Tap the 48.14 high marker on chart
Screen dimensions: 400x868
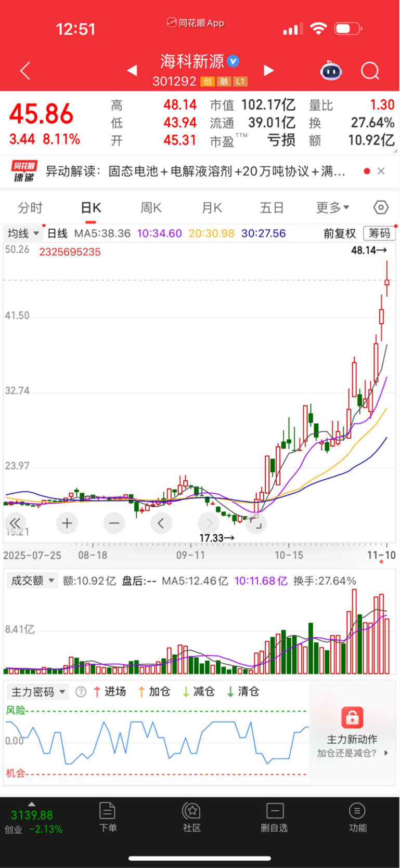tap(369, 250)
